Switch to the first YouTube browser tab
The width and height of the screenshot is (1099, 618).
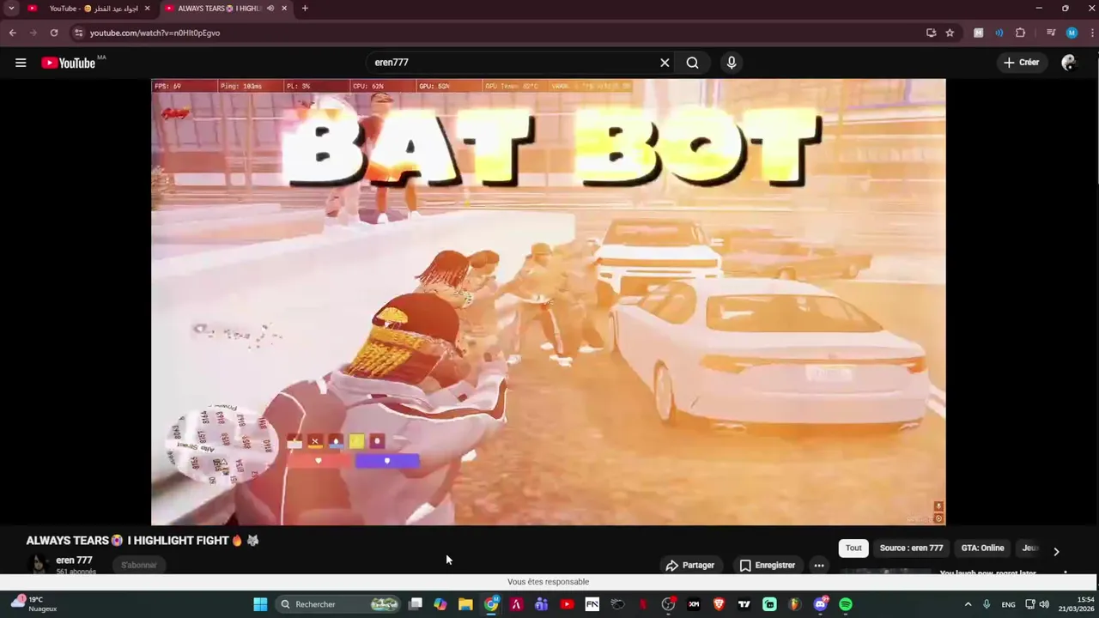coord(88,9)
